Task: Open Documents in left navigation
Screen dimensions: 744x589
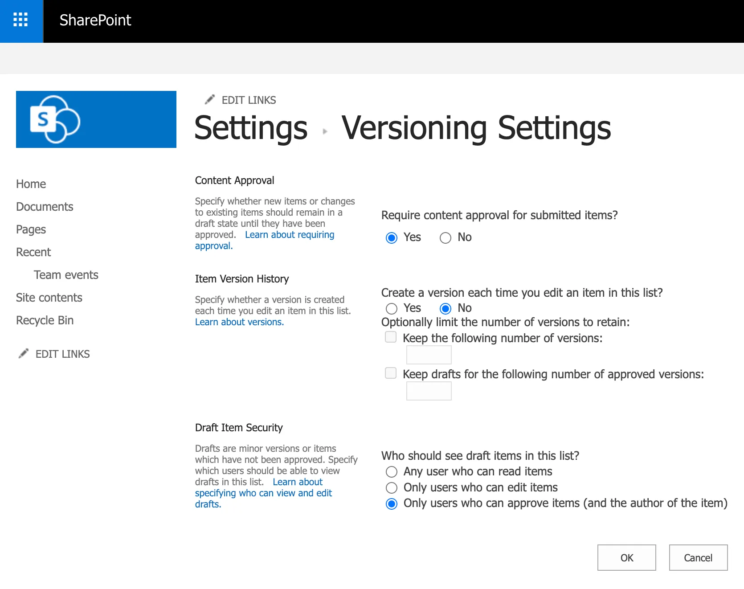Action: pos(45,207)
